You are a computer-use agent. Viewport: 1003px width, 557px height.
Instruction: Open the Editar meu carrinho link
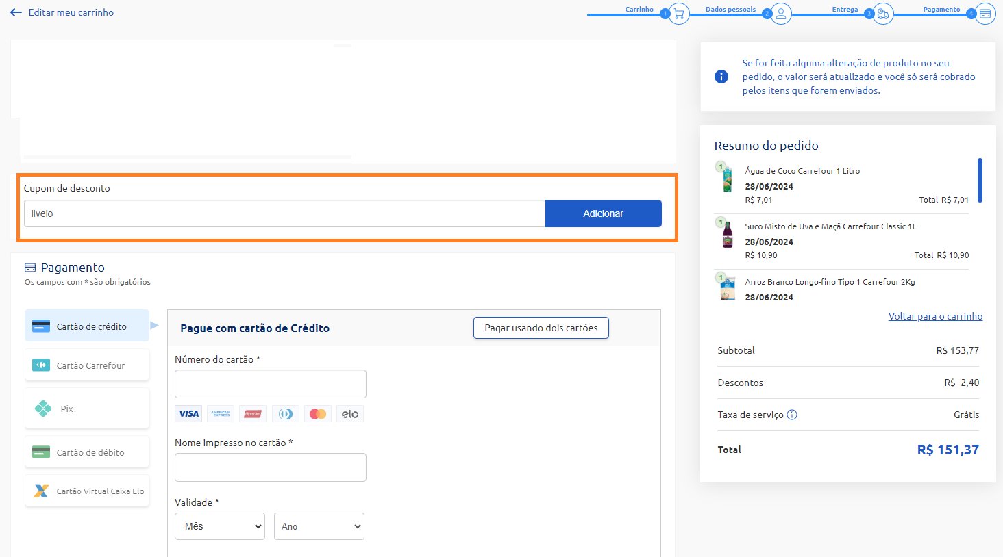pos(71,12)
